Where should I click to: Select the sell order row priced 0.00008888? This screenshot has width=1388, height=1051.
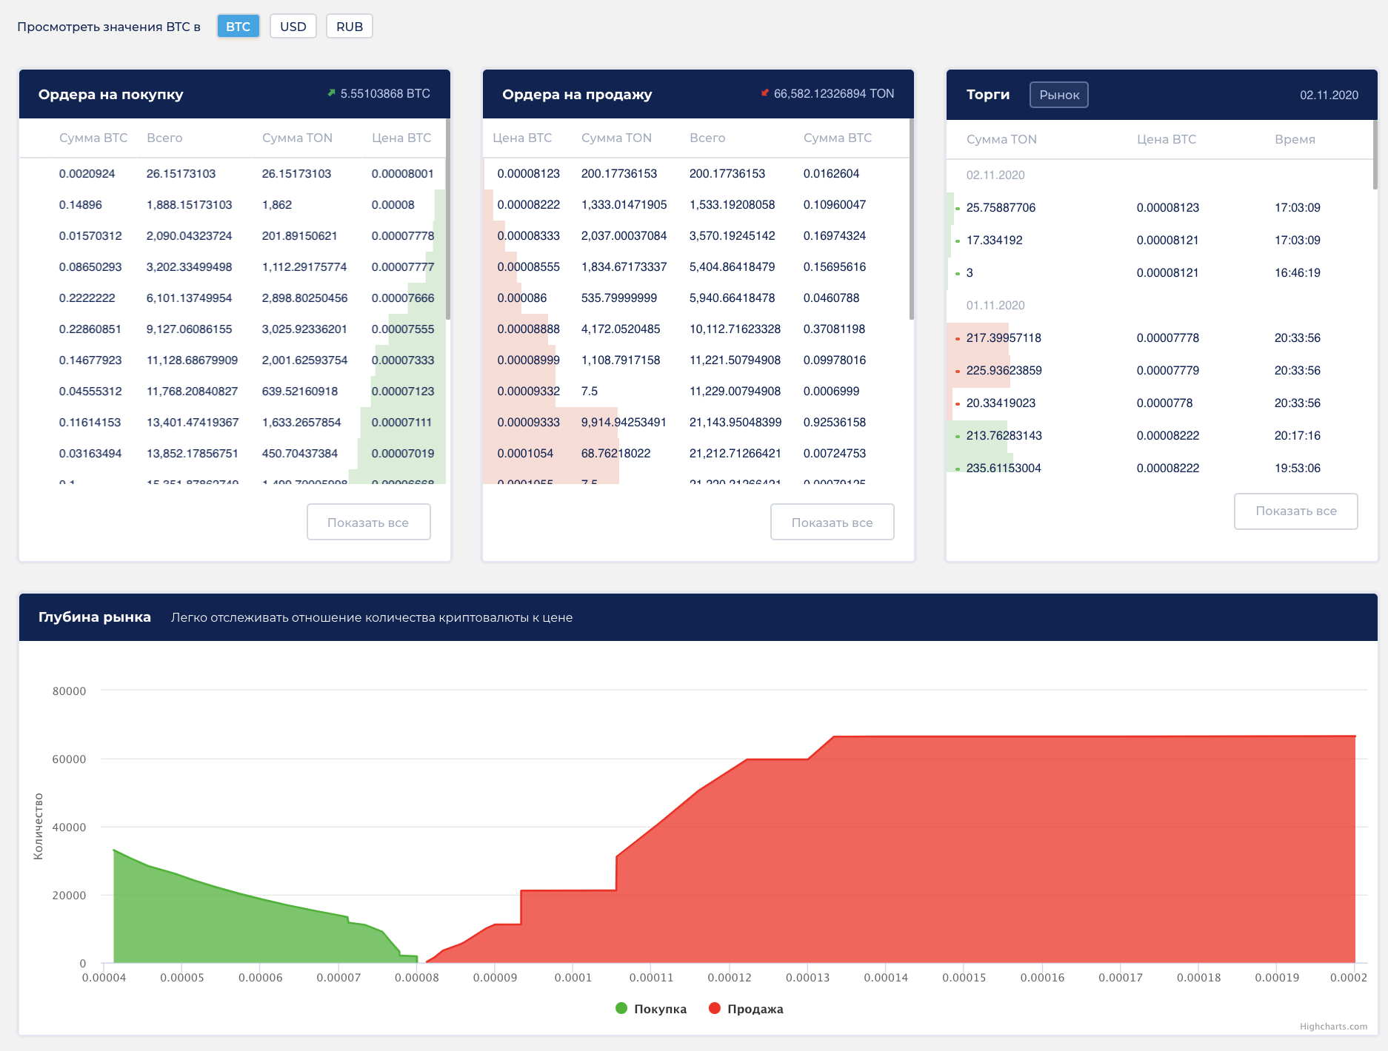pyautogui.click(x=696, y=329)
